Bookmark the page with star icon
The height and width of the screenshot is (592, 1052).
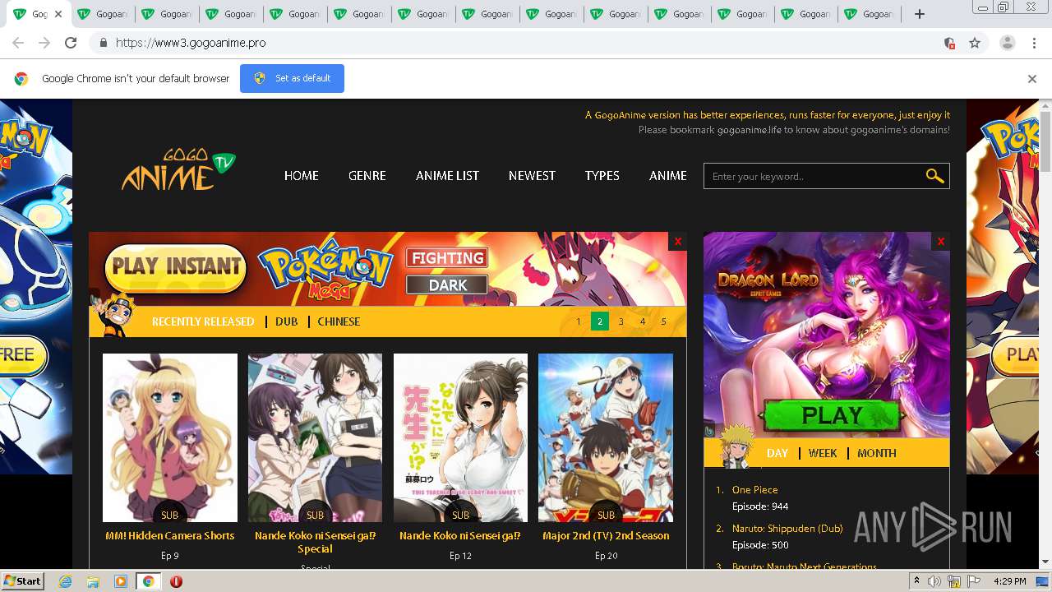975,43
